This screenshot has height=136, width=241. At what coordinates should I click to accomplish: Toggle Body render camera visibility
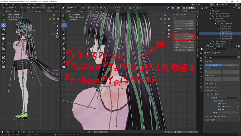(239, 46)
